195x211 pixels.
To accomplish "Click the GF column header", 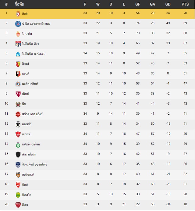I will pyautogui.click(x=138, y=4).
